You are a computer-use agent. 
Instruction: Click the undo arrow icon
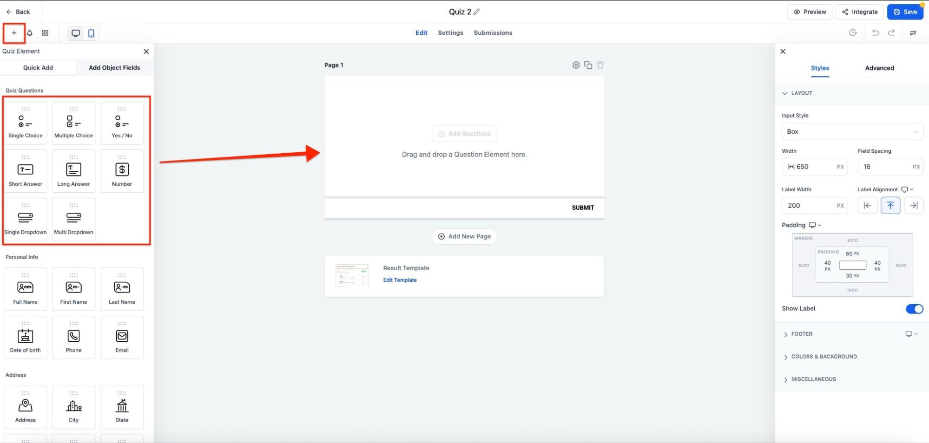click(x=875, y=33)
